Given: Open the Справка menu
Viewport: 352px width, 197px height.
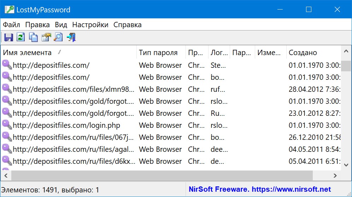Looking at the screenshot, I should click(127, 25).
